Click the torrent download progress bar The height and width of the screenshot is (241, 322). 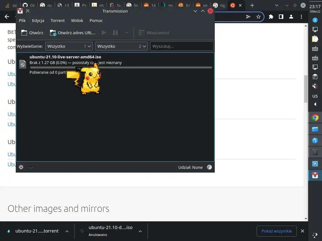tap(121, 67)
